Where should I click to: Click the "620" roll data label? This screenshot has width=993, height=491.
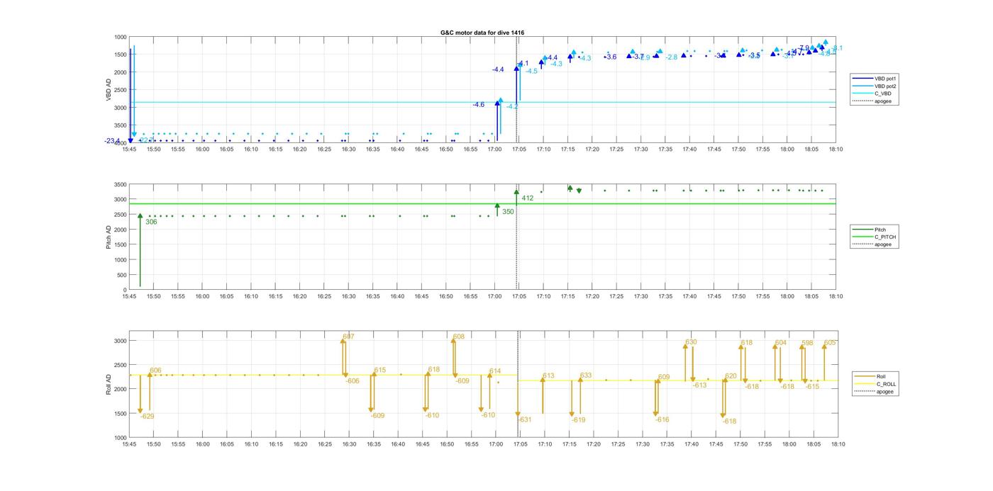pos(731,376)
